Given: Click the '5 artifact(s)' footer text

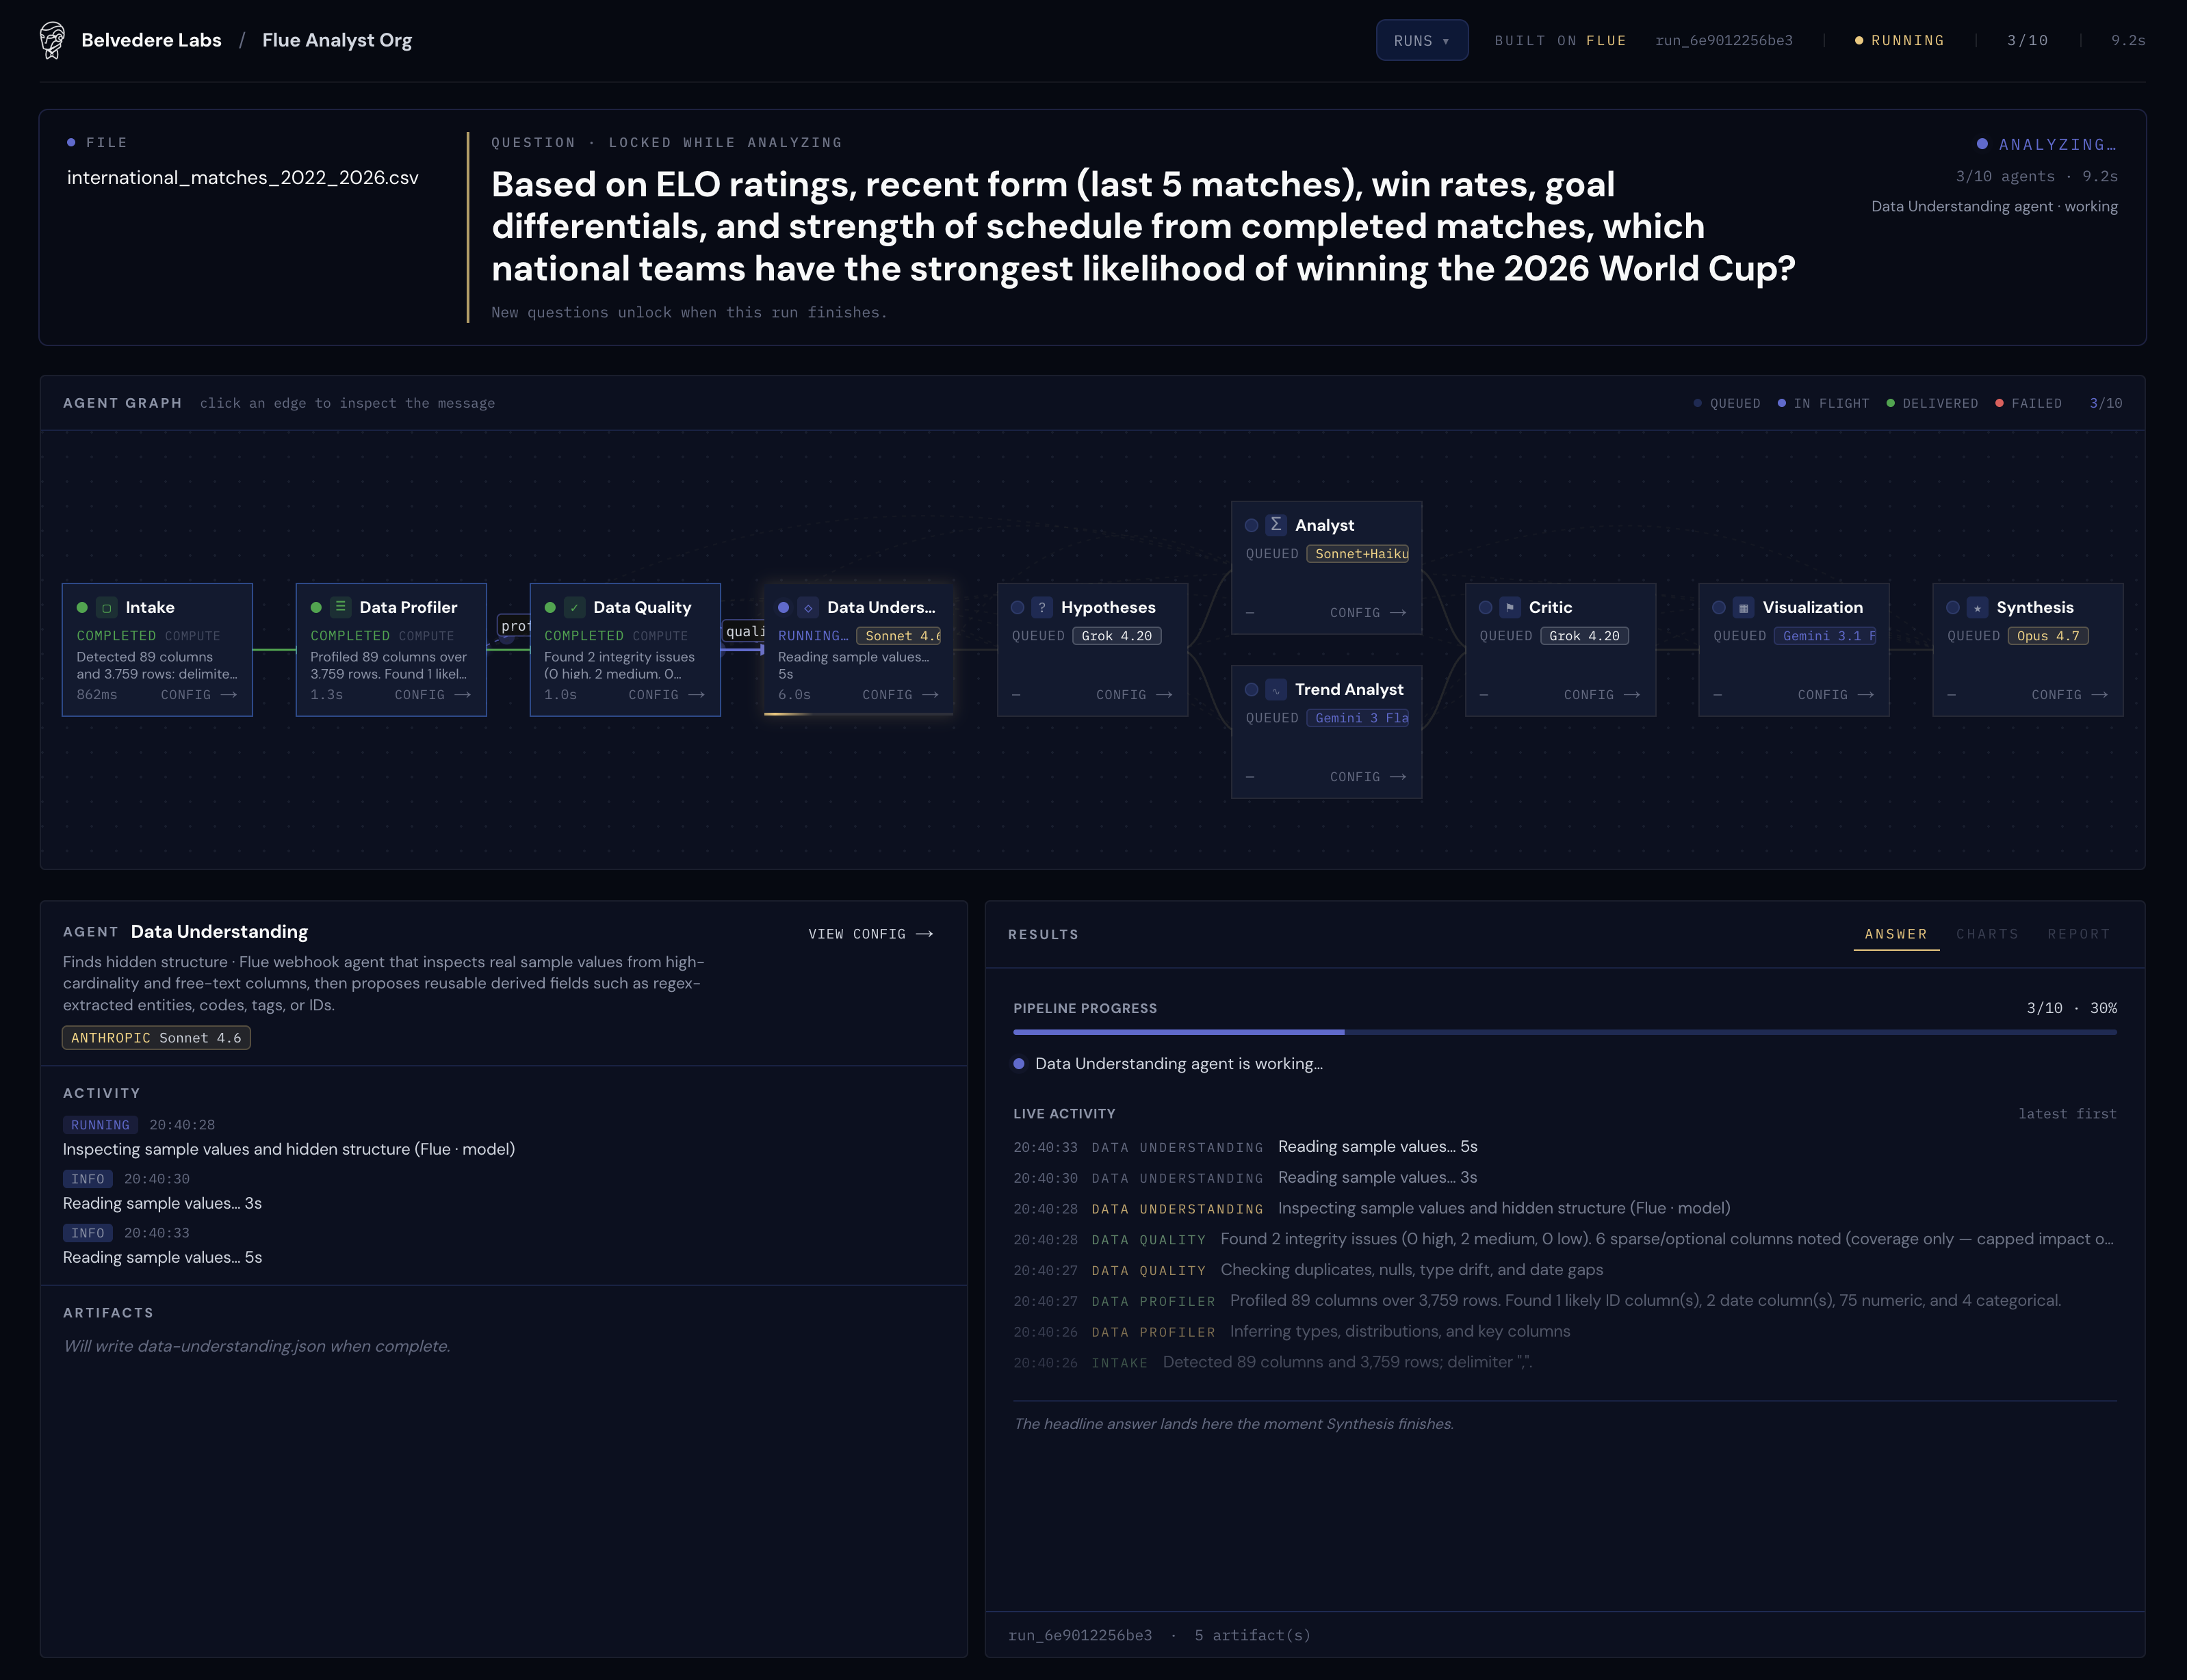Looking at the screenshot, I should [x=1252, y=1635].
